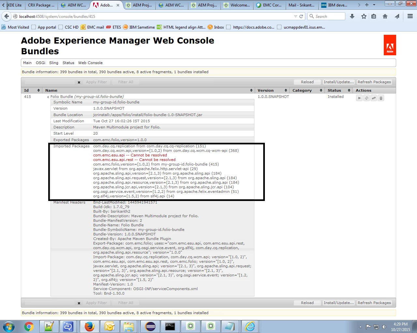The height and width of the screenshot is (333, 417).
Task: Open IBM Sametime bookmark
Action: (139, 27)
